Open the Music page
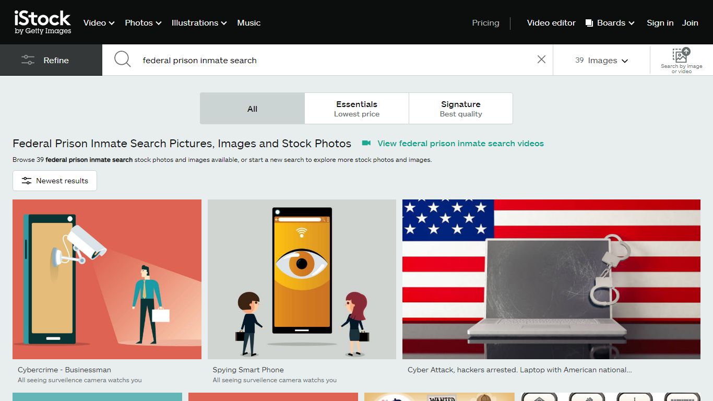The image size is (713, 401). click(x=248, y=23)
